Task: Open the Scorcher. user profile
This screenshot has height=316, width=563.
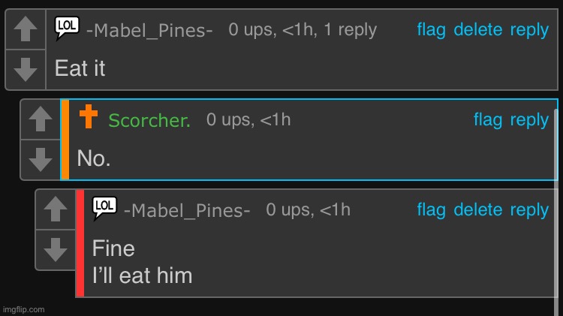Action: tap(149, 120)
